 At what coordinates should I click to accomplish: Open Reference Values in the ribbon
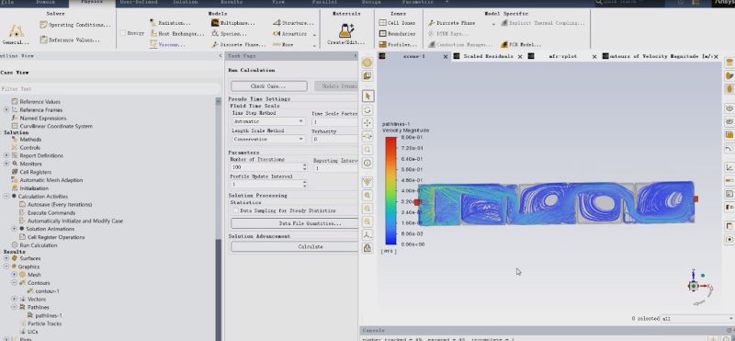point(70,40)
